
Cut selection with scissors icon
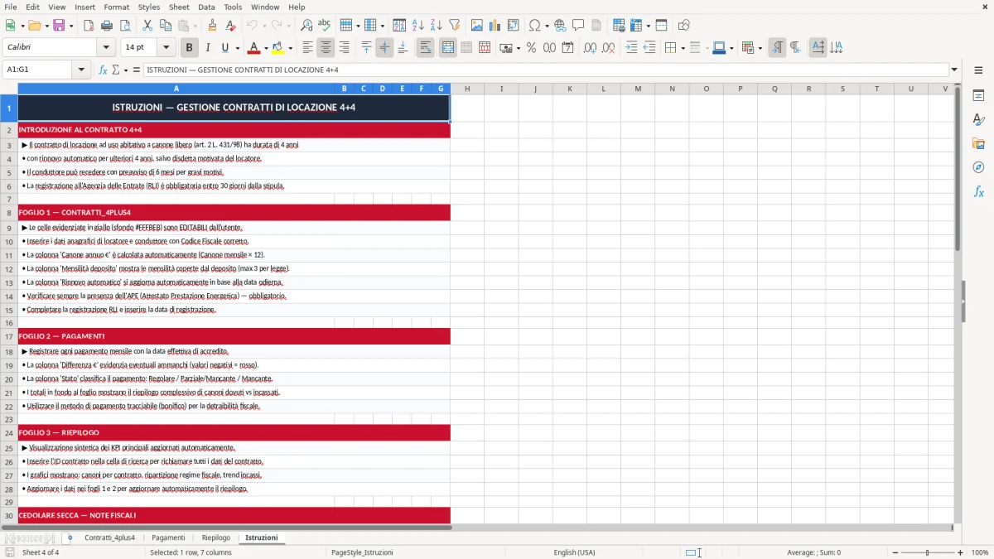pyautogui.click(x=147, y=26)
